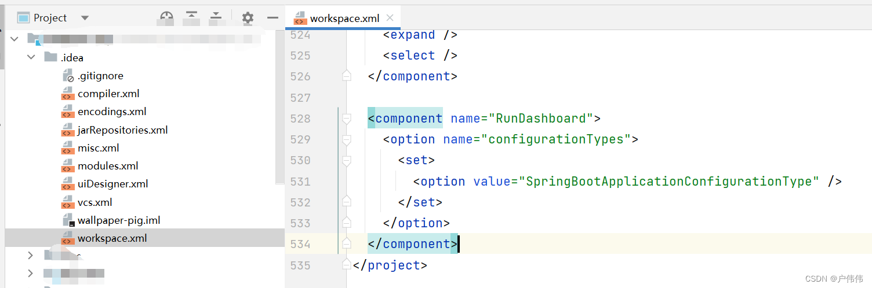Image resolution: width=872 pixels, height=288 pixels.
Task: Click fold end marker at line 526
Action: (x=347, y=76)
